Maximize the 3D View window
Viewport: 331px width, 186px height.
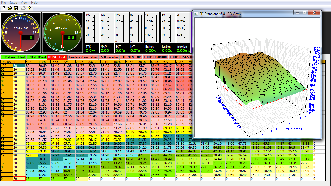click(x=304, y=12)
